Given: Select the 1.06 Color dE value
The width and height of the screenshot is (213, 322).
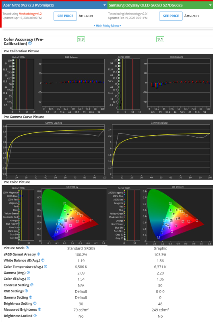Looking at the screenshot, I should point(160,279).
